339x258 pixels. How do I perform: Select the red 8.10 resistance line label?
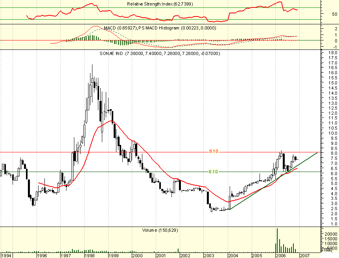(x=214, y=151)
